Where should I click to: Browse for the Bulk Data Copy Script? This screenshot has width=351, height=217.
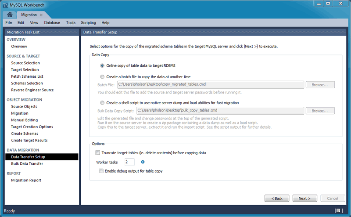[320, 111]
